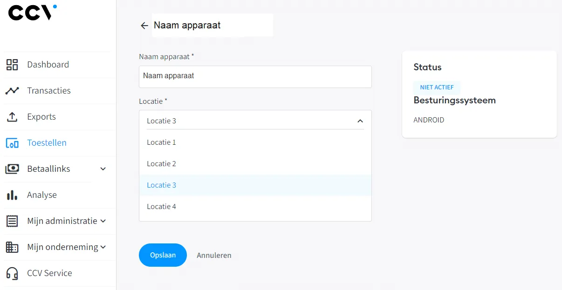Click the Dashboard grid icon
562x290 pixels.
[12, 65]
